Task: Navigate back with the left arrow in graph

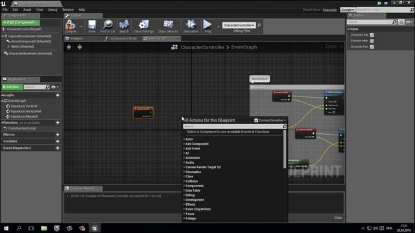Action: (69, 47)
